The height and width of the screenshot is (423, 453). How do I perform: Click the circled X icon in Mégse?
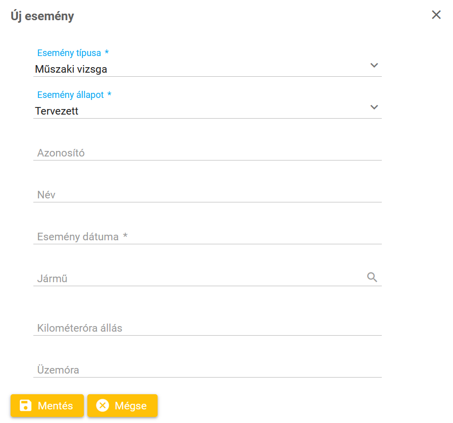pyautogui.click(x=103, y=405)
